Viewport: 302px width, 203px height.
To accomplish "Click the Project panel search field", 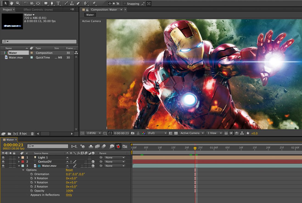I will 39,42.
